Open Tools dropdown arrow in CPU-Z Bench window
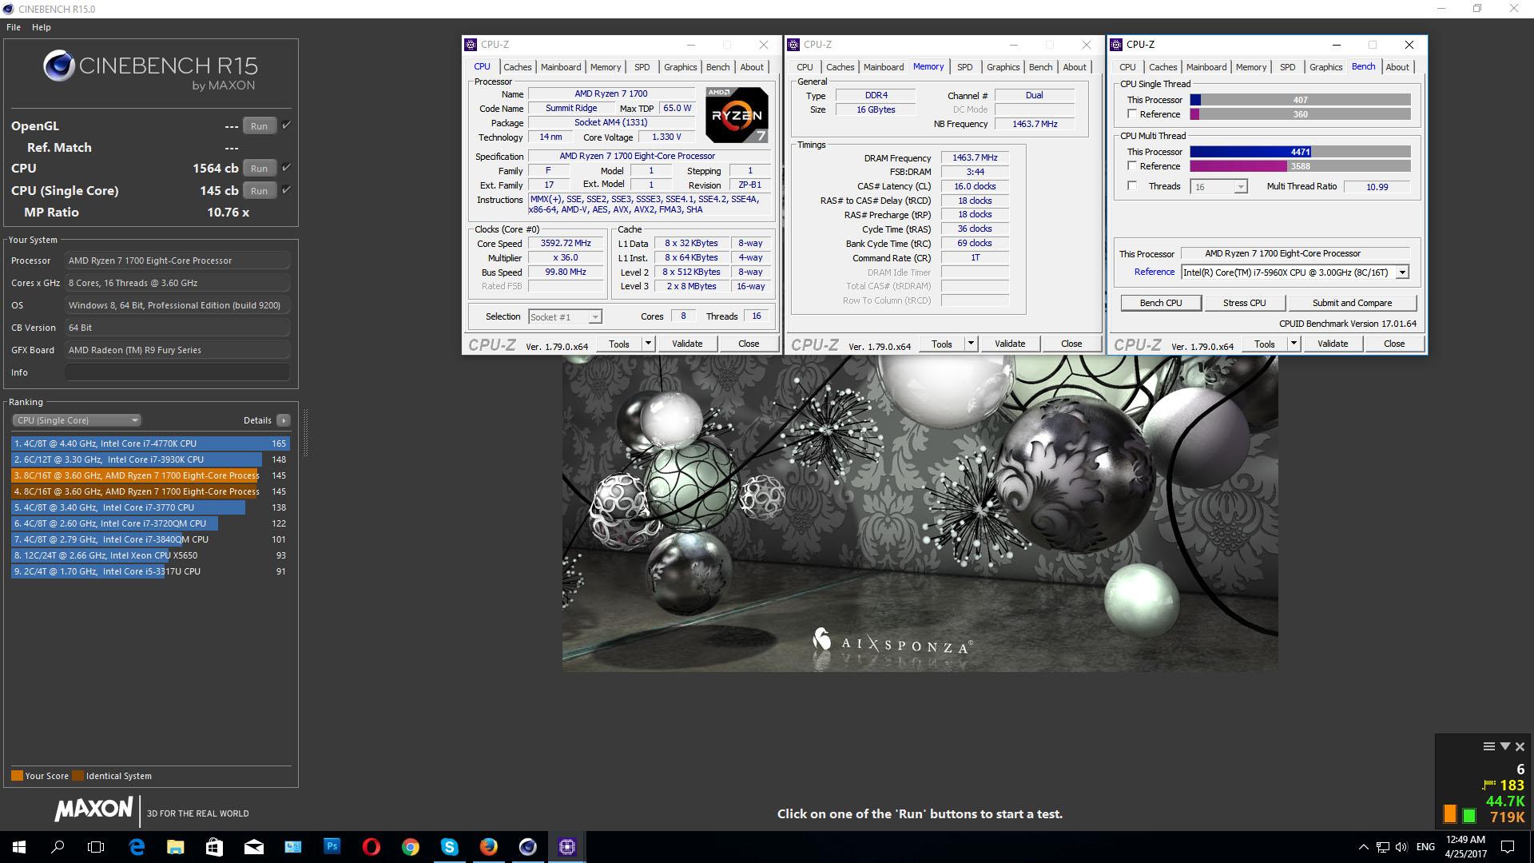 point(1294,344)
